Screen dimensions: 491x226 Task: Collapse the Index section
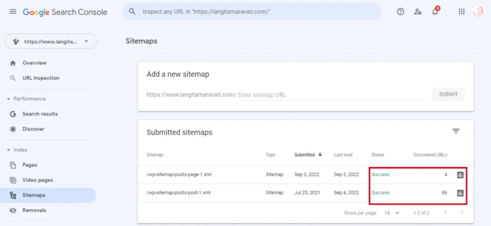pyautogui.click(x=17, y=150)
